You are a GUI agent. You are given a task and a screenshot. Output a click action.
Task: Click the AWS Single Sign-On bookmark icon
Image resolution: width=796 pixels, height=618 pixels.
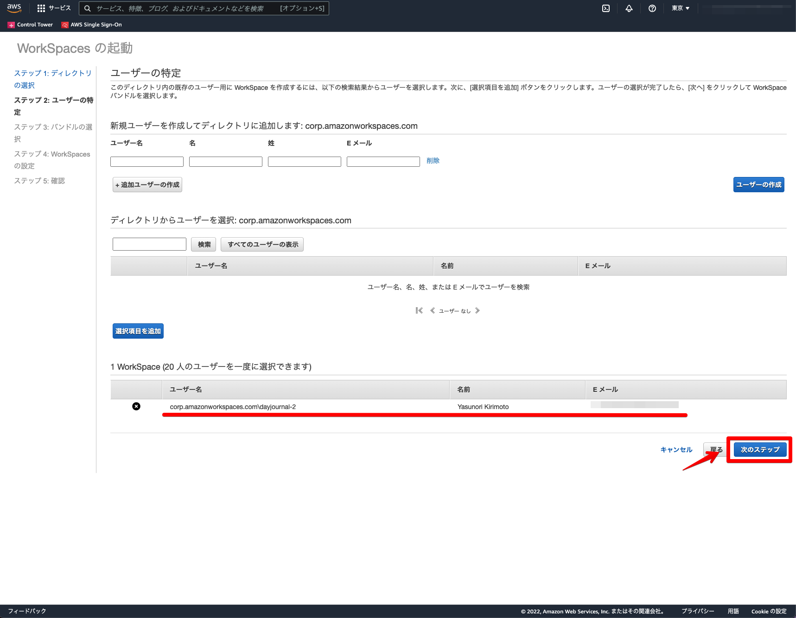(x=65, y=25)
